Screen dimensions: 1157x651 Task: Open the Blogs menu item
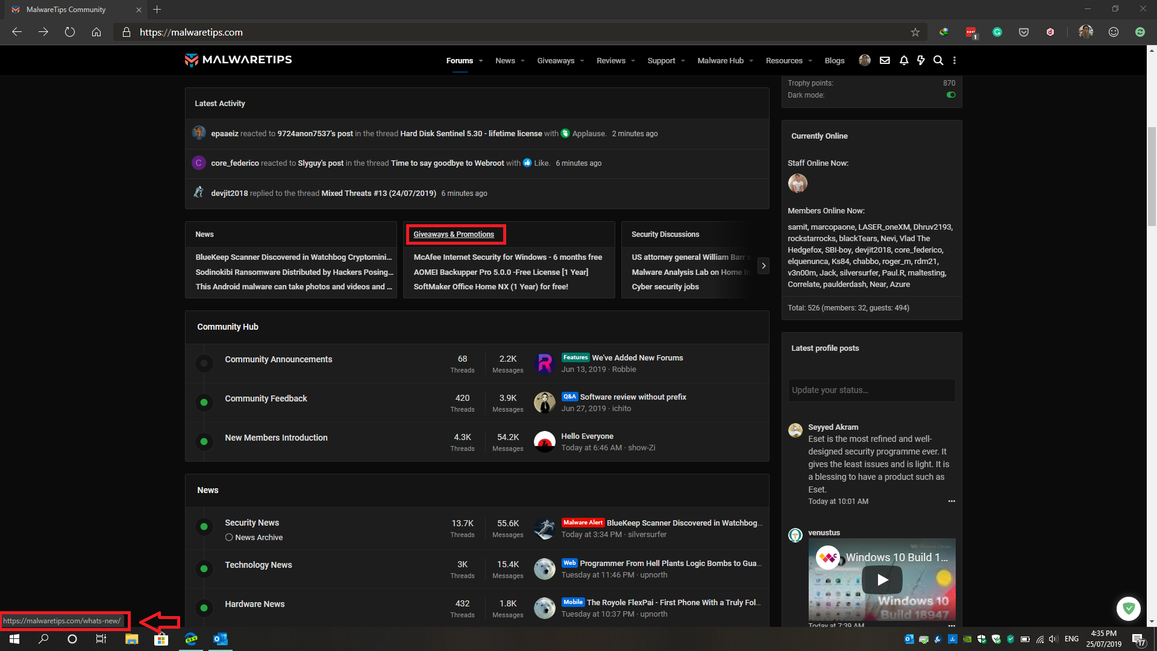[834, 61]
